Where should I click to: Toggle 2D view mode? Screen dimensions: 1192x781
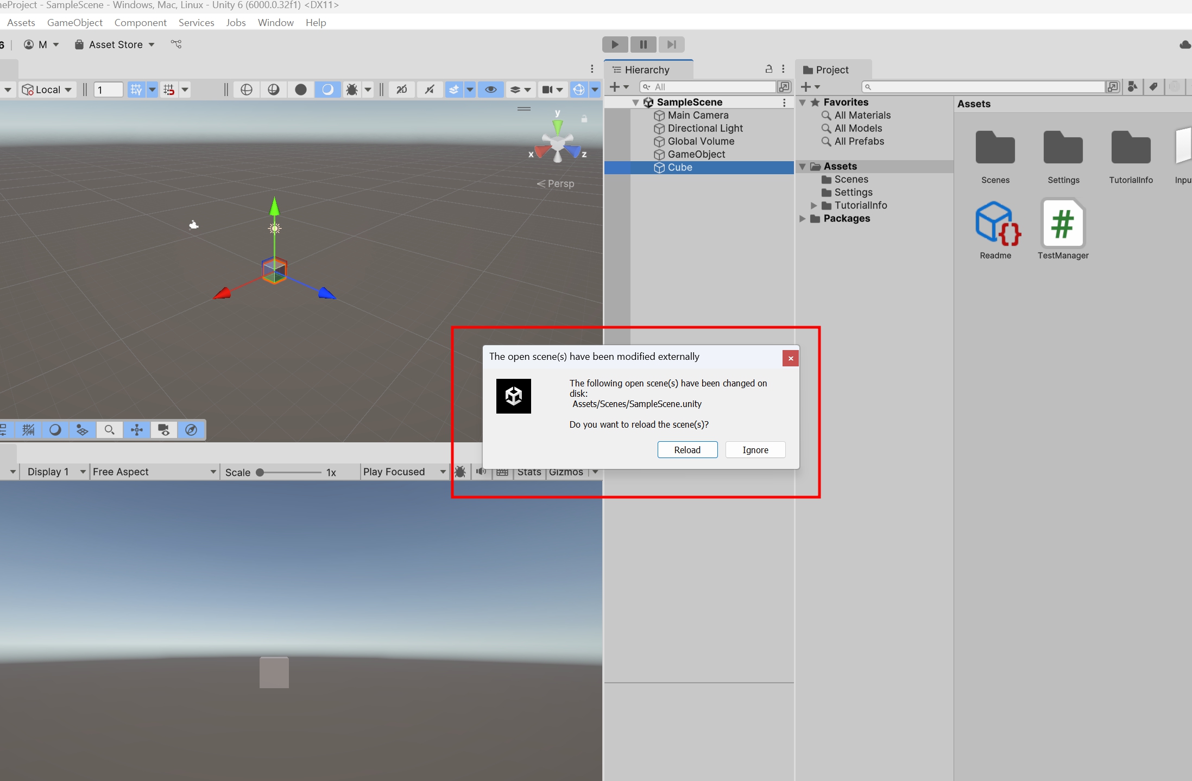click(x=402, y=90)
